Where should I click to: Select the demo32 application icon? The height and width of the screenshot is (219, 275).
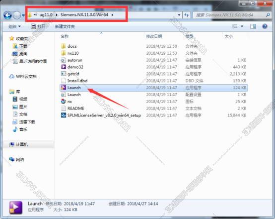pos(64,67)
